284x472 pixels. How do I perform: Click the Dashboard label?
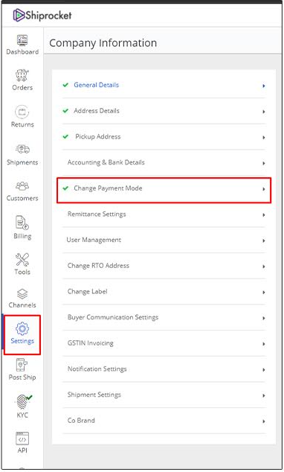click(x=22, y=52)
